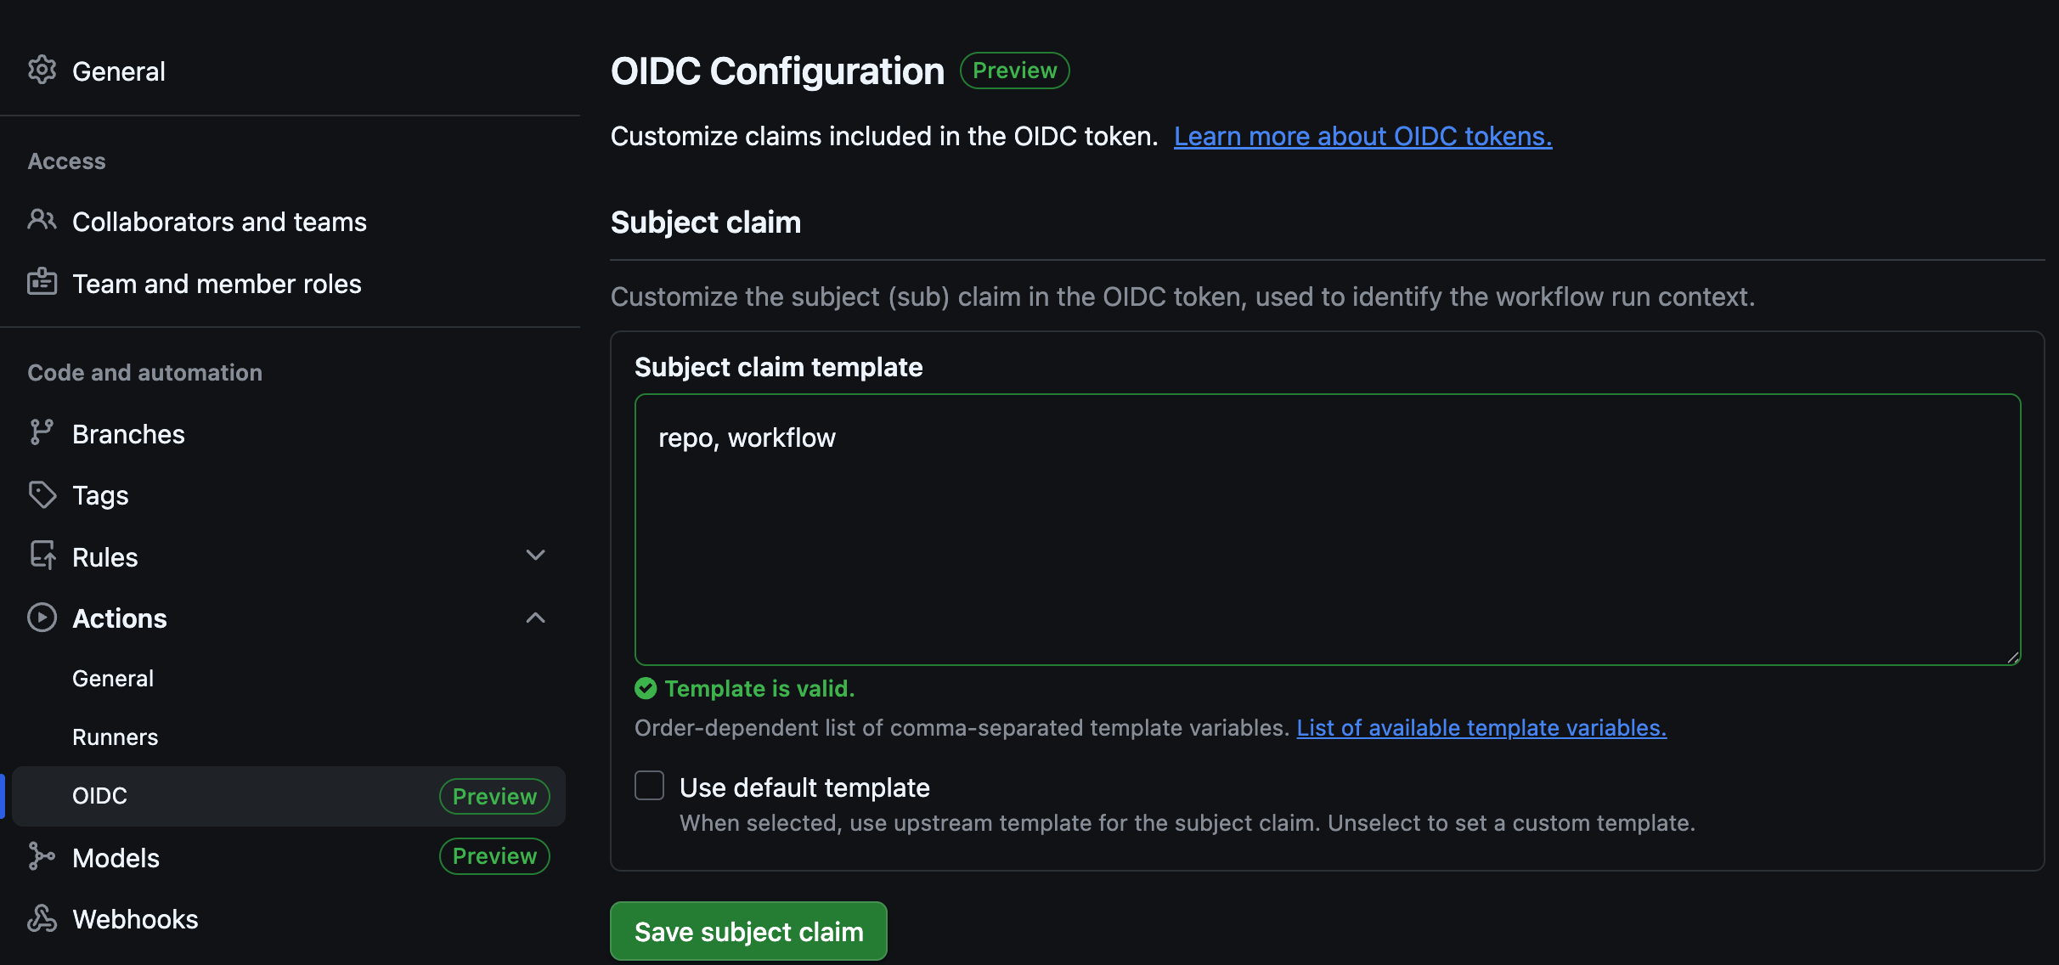Expand the Rules section chevron

point(535,556)
